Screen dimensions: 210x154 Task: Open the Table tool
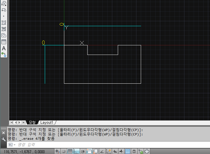click(4, 42)
